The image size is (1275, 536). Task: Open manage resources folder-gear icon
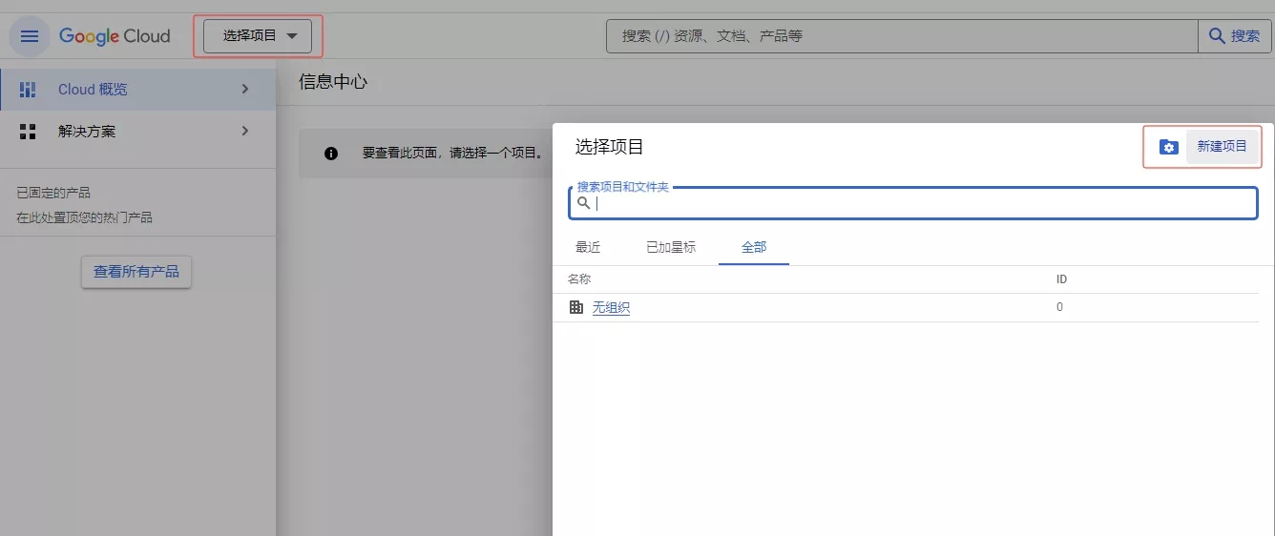click(1168, 147)
